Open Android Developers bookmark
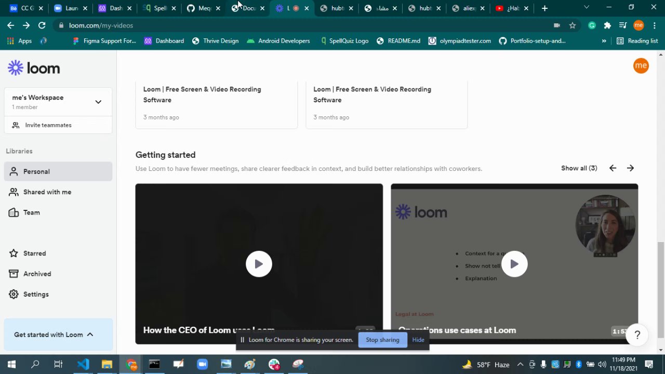The width and height of the screenshot is (665, 374). pyautogui.click(x=278, y=41)
